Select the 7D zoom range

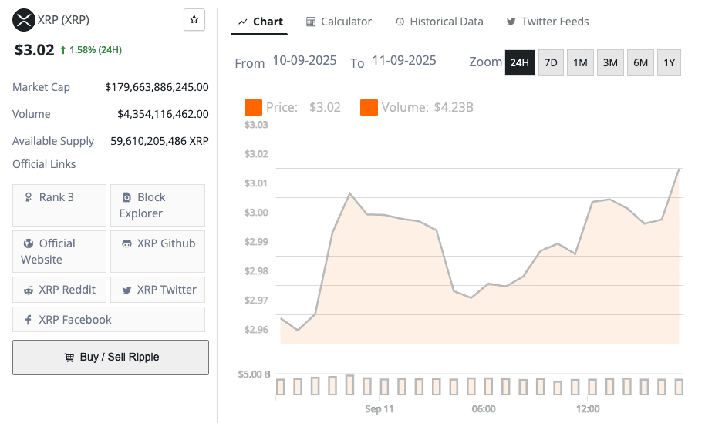[x=551, y=62]
